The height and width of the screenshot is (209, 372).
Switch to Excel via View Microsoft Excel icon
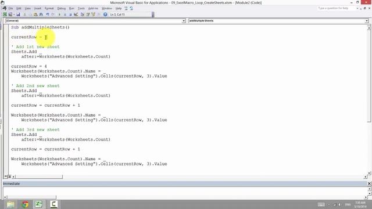point(5,15)
